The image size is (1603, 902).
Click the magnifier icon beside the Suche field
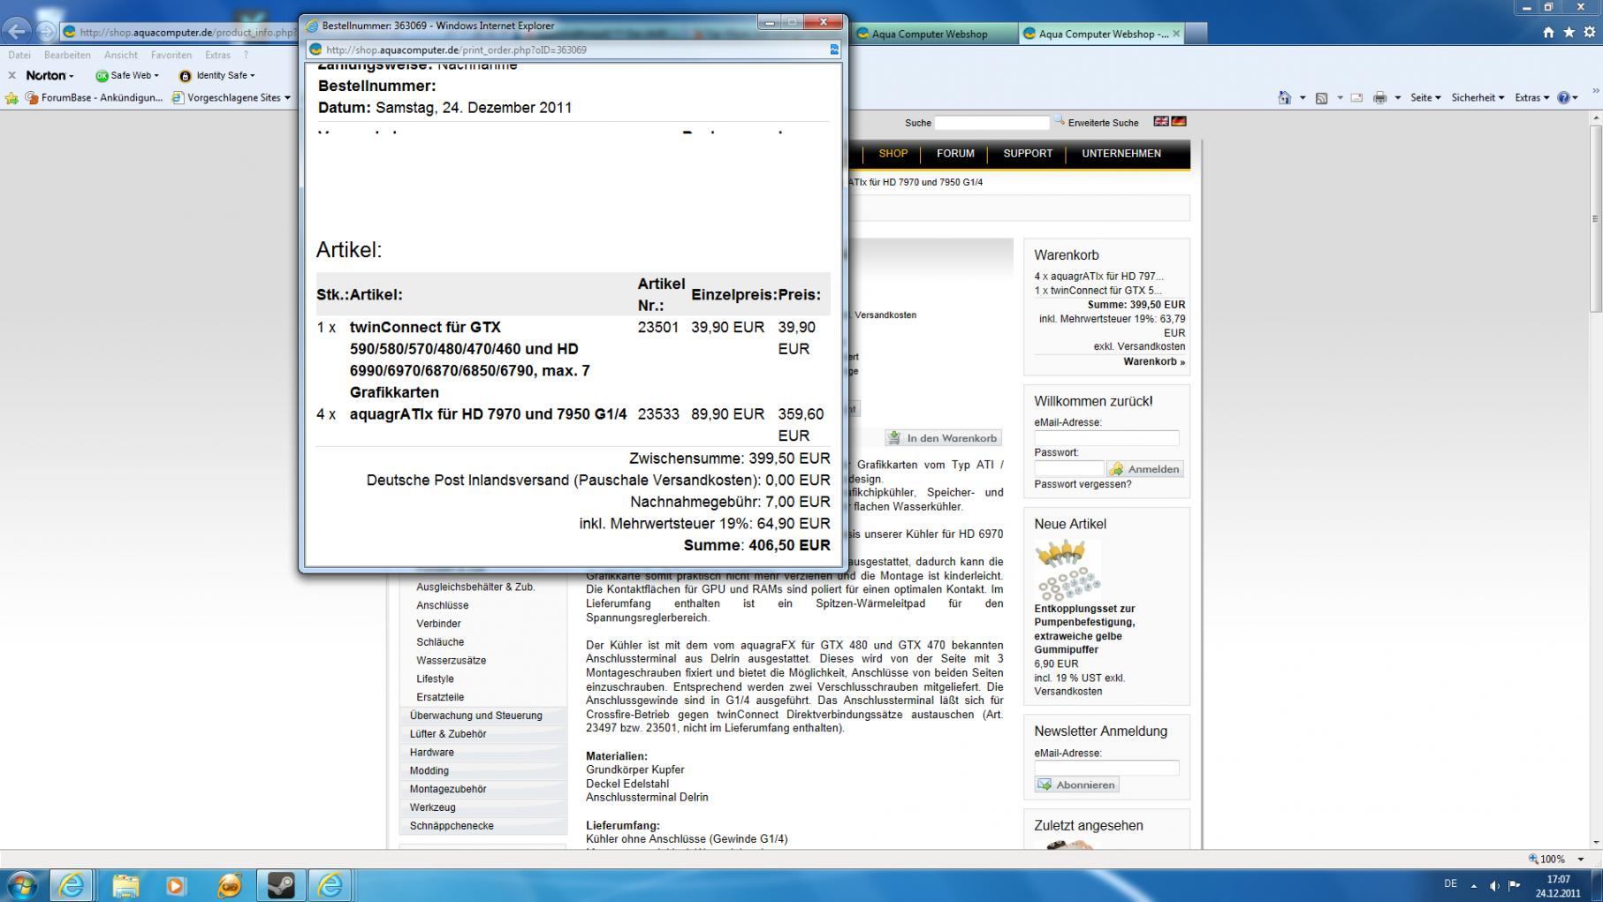(1059, 121)
